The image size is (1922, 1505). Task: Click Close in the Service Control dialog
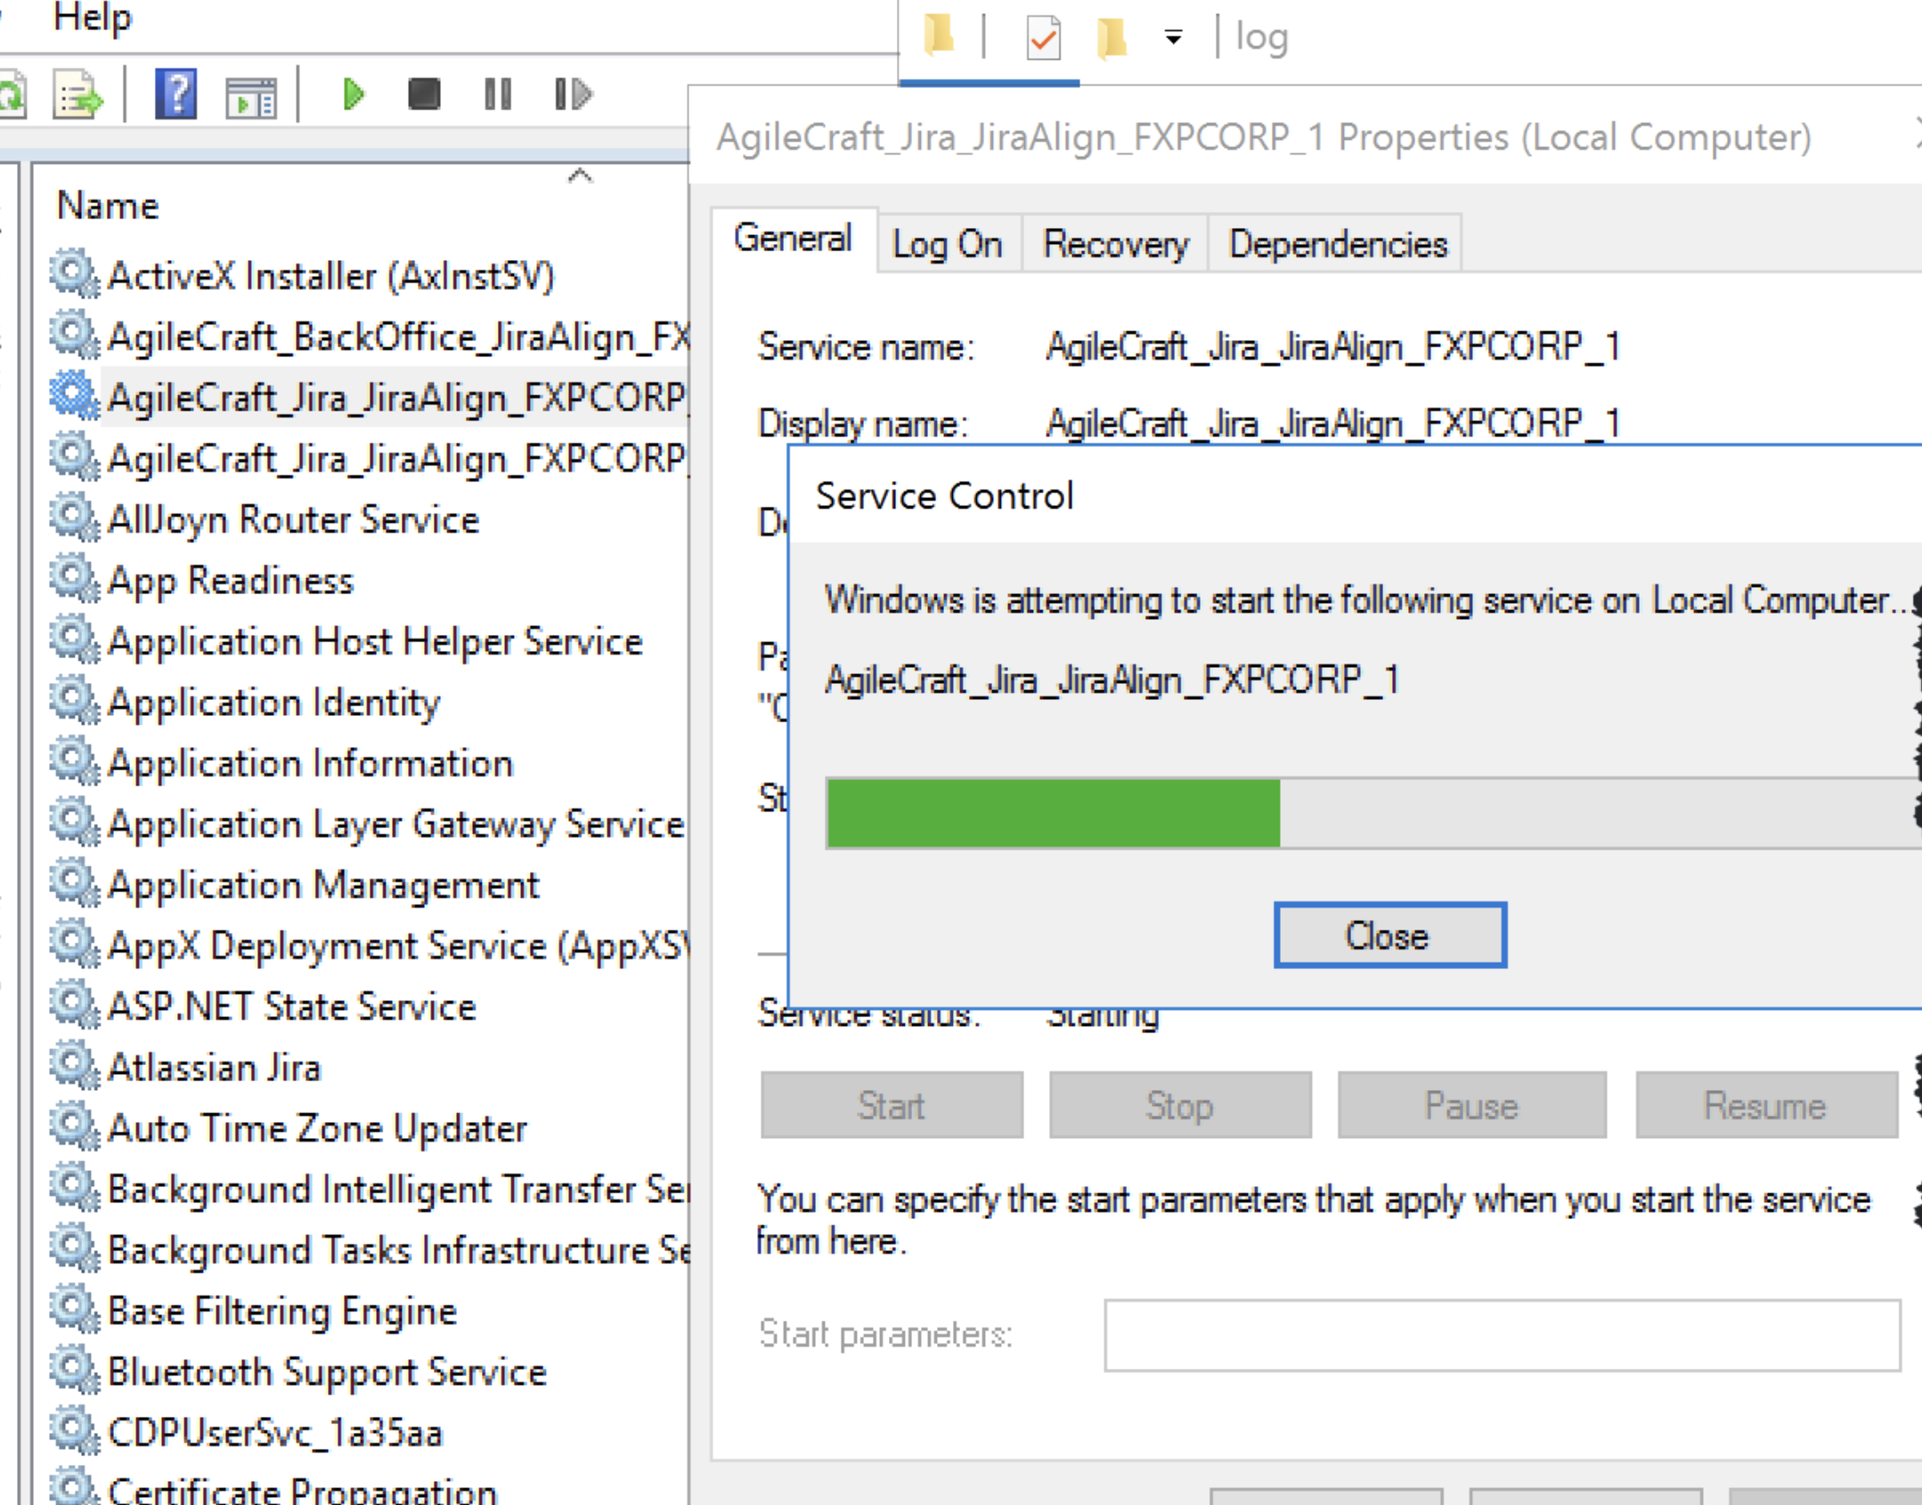[x=1389, y=935]
